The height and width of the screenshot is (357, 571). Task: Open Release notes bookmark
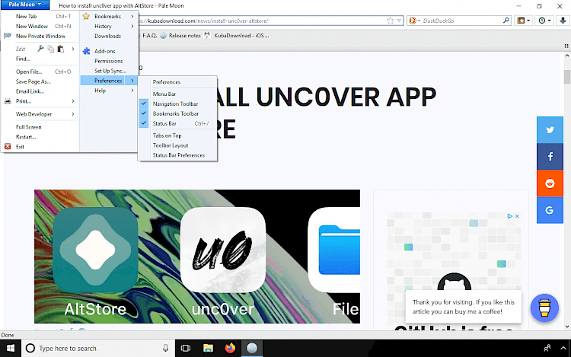click(180, 36)
